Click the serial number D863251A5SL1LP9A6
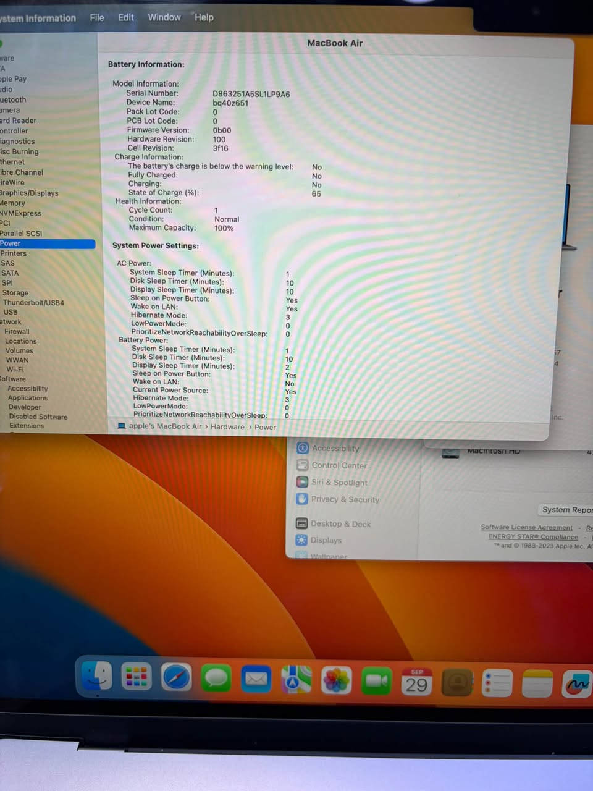Viewport: 593px width, 791px height. [251, 94]
